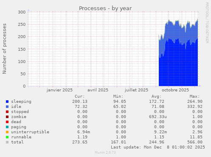
Task: Click the 150 y-axis tick label
Action: pos(22,49)
